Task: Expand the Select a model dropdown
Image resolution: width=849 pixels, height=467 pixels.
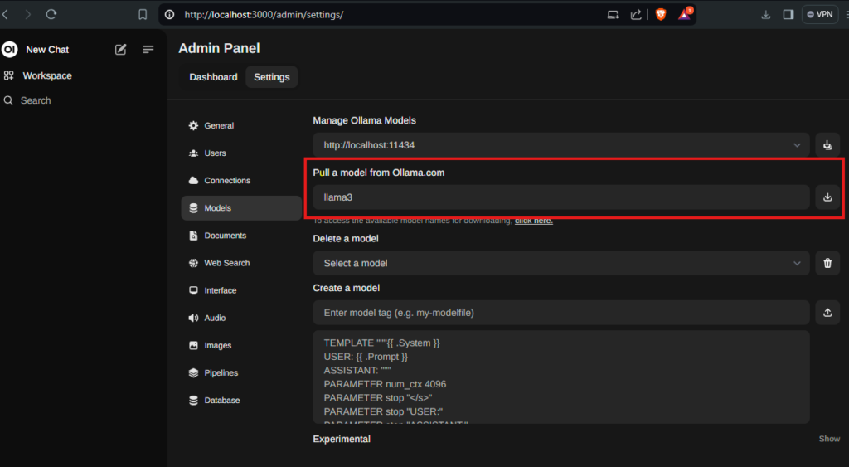Action: click(561, 263)
